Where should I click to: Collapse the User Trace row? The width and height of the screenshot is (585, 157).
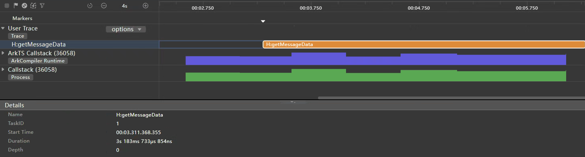(3, 28)
